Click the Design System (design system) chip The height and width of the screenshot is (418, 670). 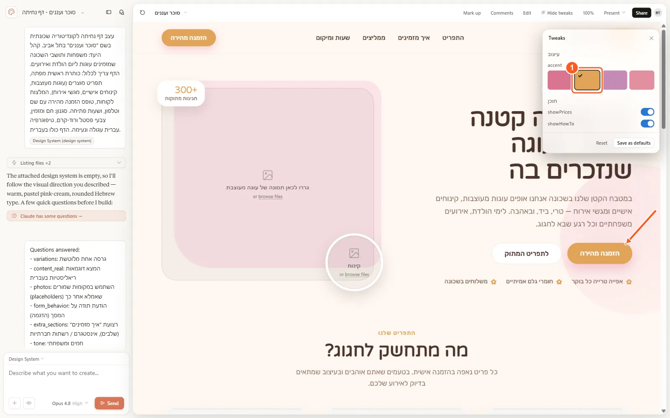[x=62, y=141]
